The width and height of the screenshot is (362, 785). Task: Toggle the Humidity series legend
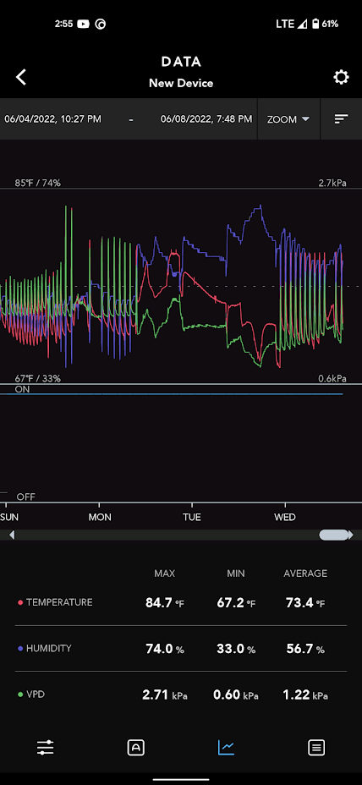(x=45, y=648)
